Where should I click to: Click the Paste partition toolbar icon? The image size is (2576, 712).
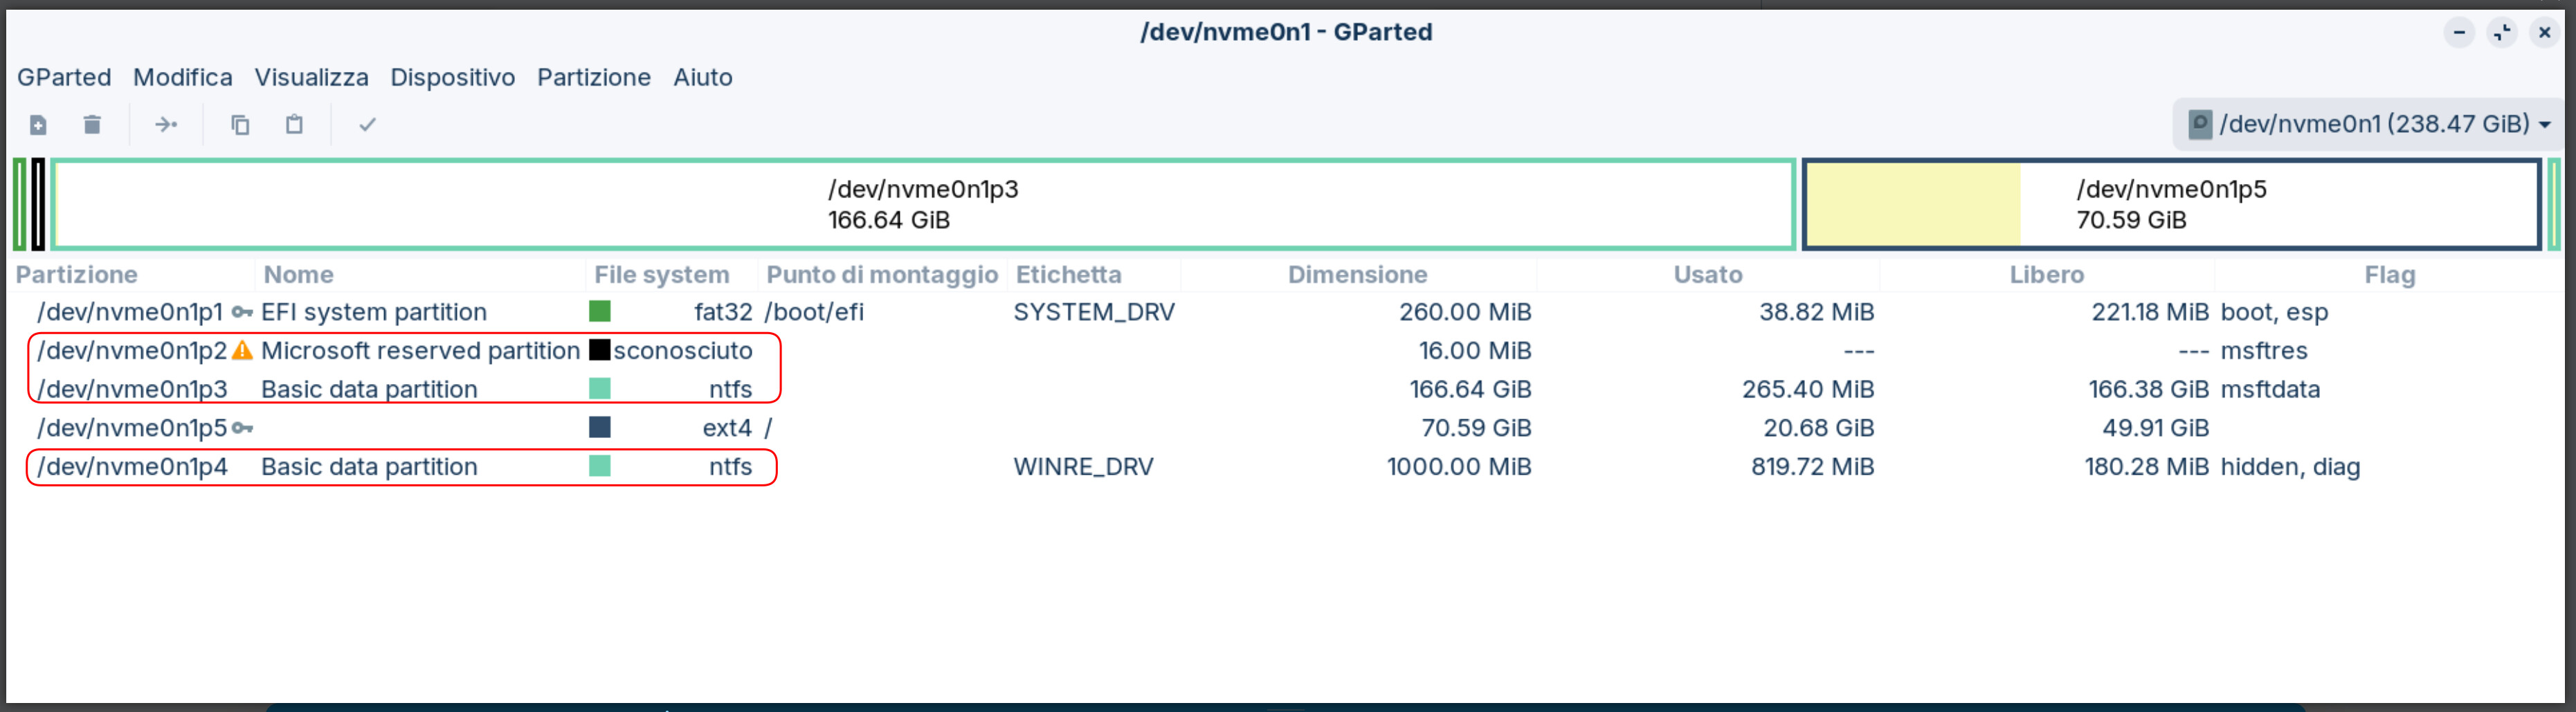[x=294, y=125]
